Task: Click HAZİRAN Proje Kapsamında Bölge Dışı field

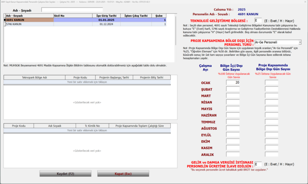Action: pyautogui.click(x=272, y=115)
